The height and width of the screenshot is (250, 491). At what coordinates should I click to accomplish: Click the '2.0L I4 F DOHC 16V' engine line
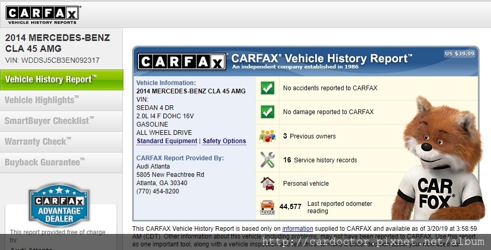tap(165, 116)
